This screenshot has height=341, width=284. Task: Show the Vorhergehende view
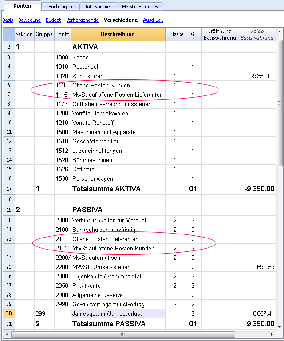(x=83, y=20)
